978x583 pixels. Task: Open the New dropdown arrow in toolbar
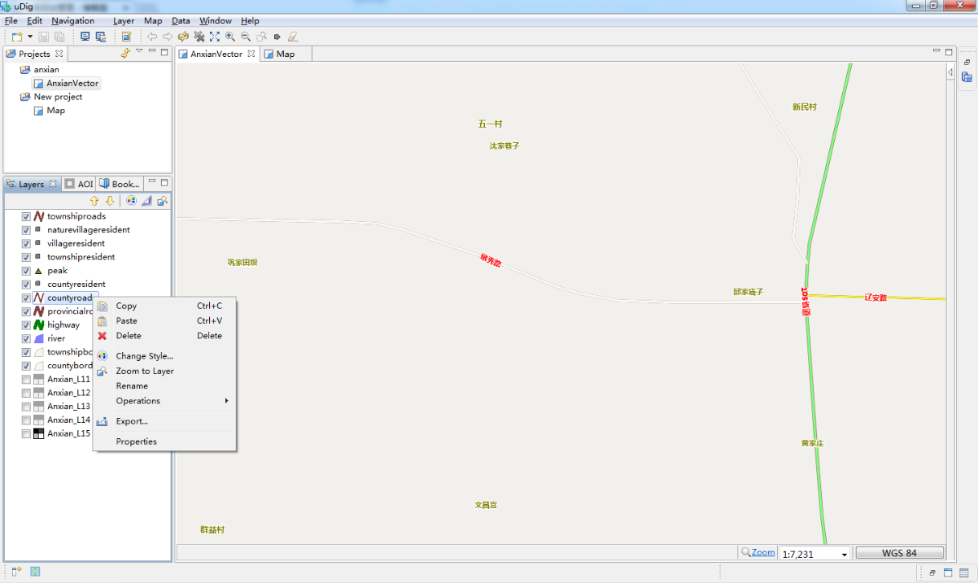(x=30, y=37)
